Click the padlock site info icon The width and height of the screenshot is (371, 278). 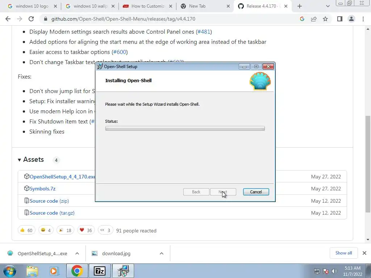tap(46, 19)
